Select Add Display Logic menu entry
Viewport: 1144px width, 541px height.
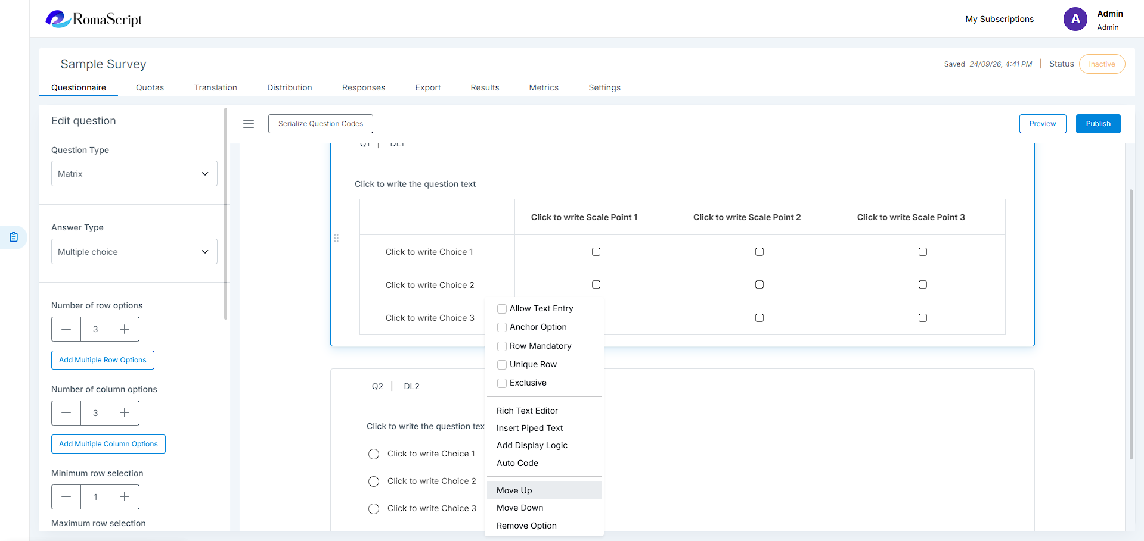544,445
